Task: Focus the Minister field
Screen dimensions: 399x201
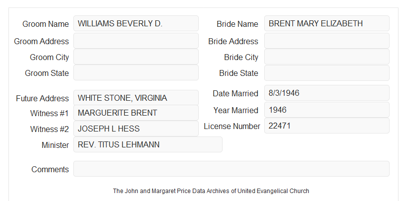Action: pos(148,144)
